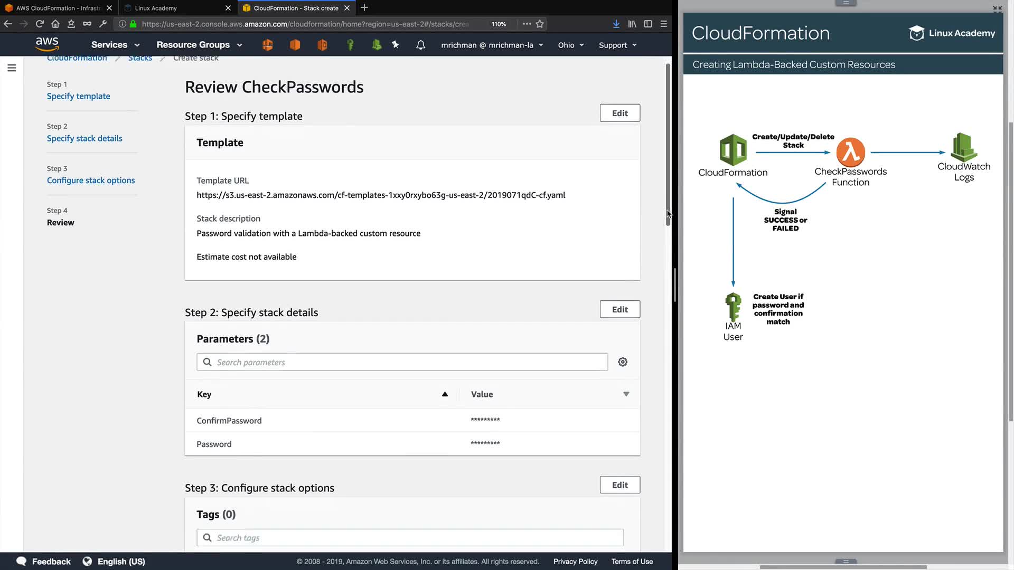Open the notifications bell in AWS header
1014x570 pixels.
coord(420,45)
